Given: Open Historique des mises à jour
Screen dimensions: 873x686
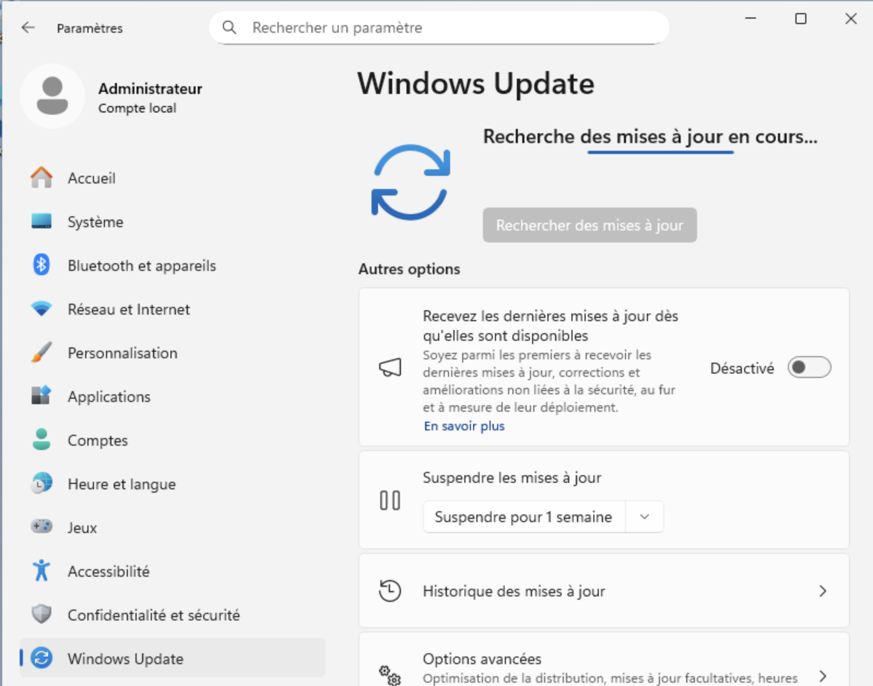Looking at the screenshot, I should (604, 591).
